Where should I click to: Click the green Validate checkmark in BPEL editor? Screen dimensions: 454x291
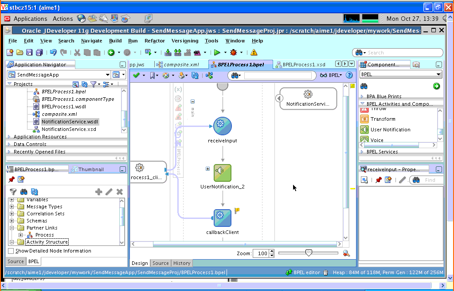point(136,75)
